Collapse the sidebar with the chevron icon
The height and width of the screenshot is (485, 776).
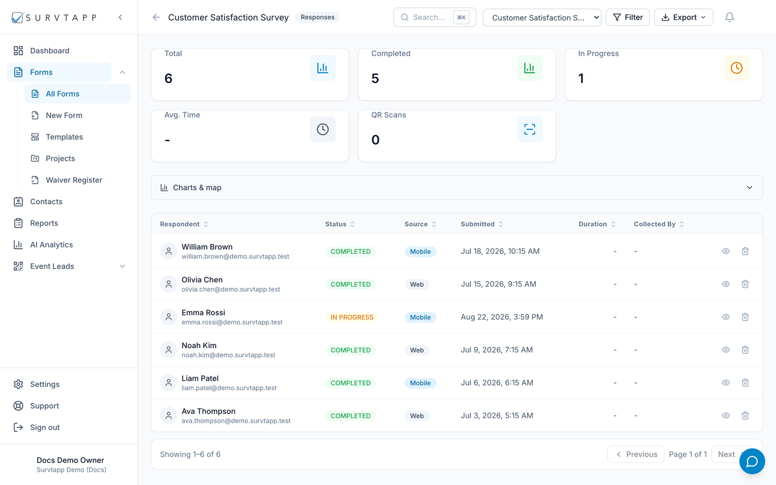120,17
